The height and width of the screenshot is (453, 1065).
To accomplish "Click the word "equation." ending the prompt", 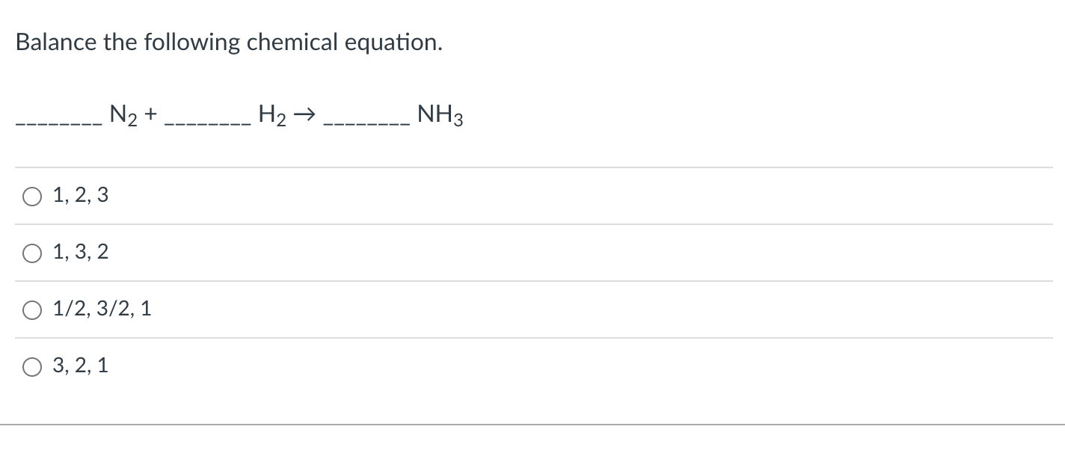I will click(x=393, y=43).
